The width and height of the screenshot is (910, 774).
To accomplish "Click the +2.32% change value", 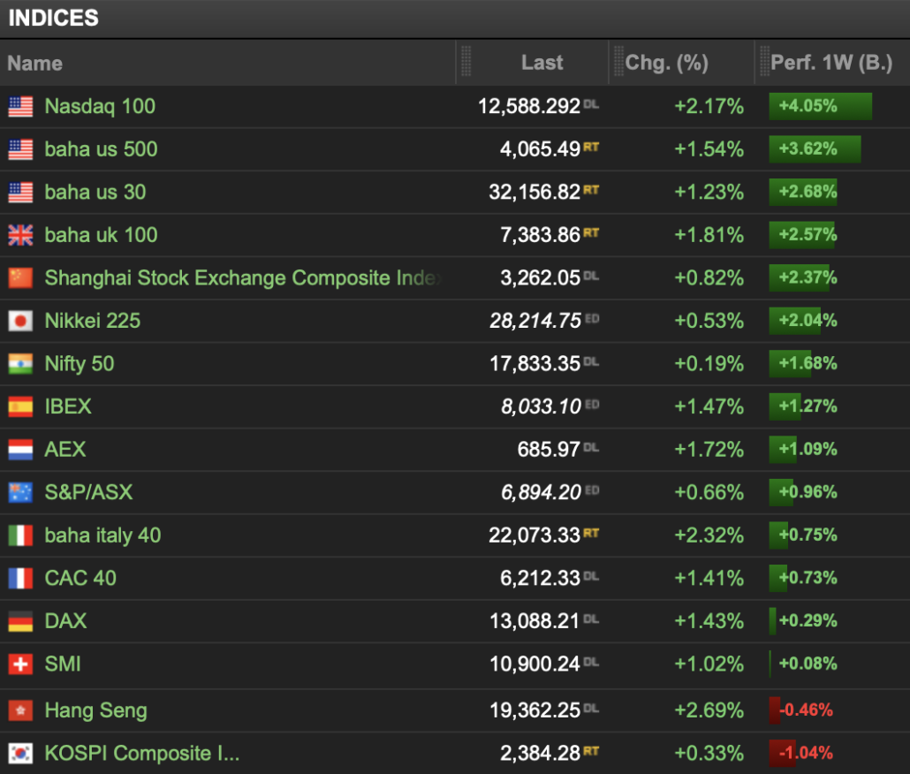I will point(709,535).
